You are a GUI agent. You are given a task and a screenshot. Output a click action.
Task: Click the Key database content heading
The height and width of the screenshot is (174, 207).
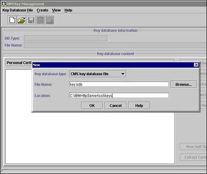pyautogui.click(x=115, y=54)
